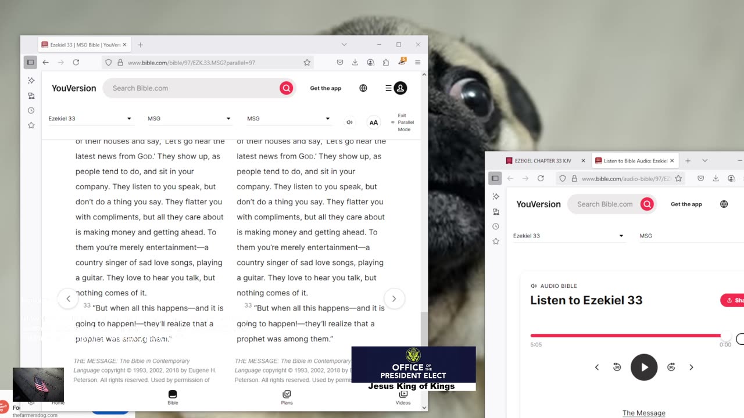
Task: Click the audio progress bar
Action: pyautogui.click(x=630, y=336)
